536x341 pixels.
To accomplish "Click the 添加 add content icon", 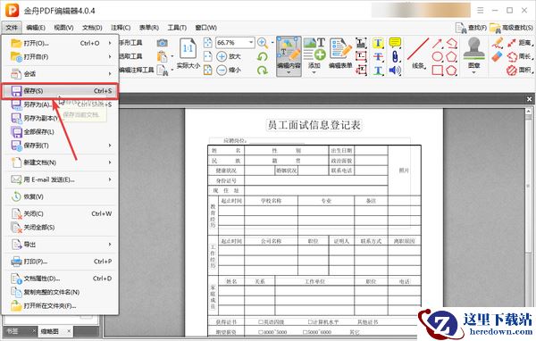I will 314,50.
